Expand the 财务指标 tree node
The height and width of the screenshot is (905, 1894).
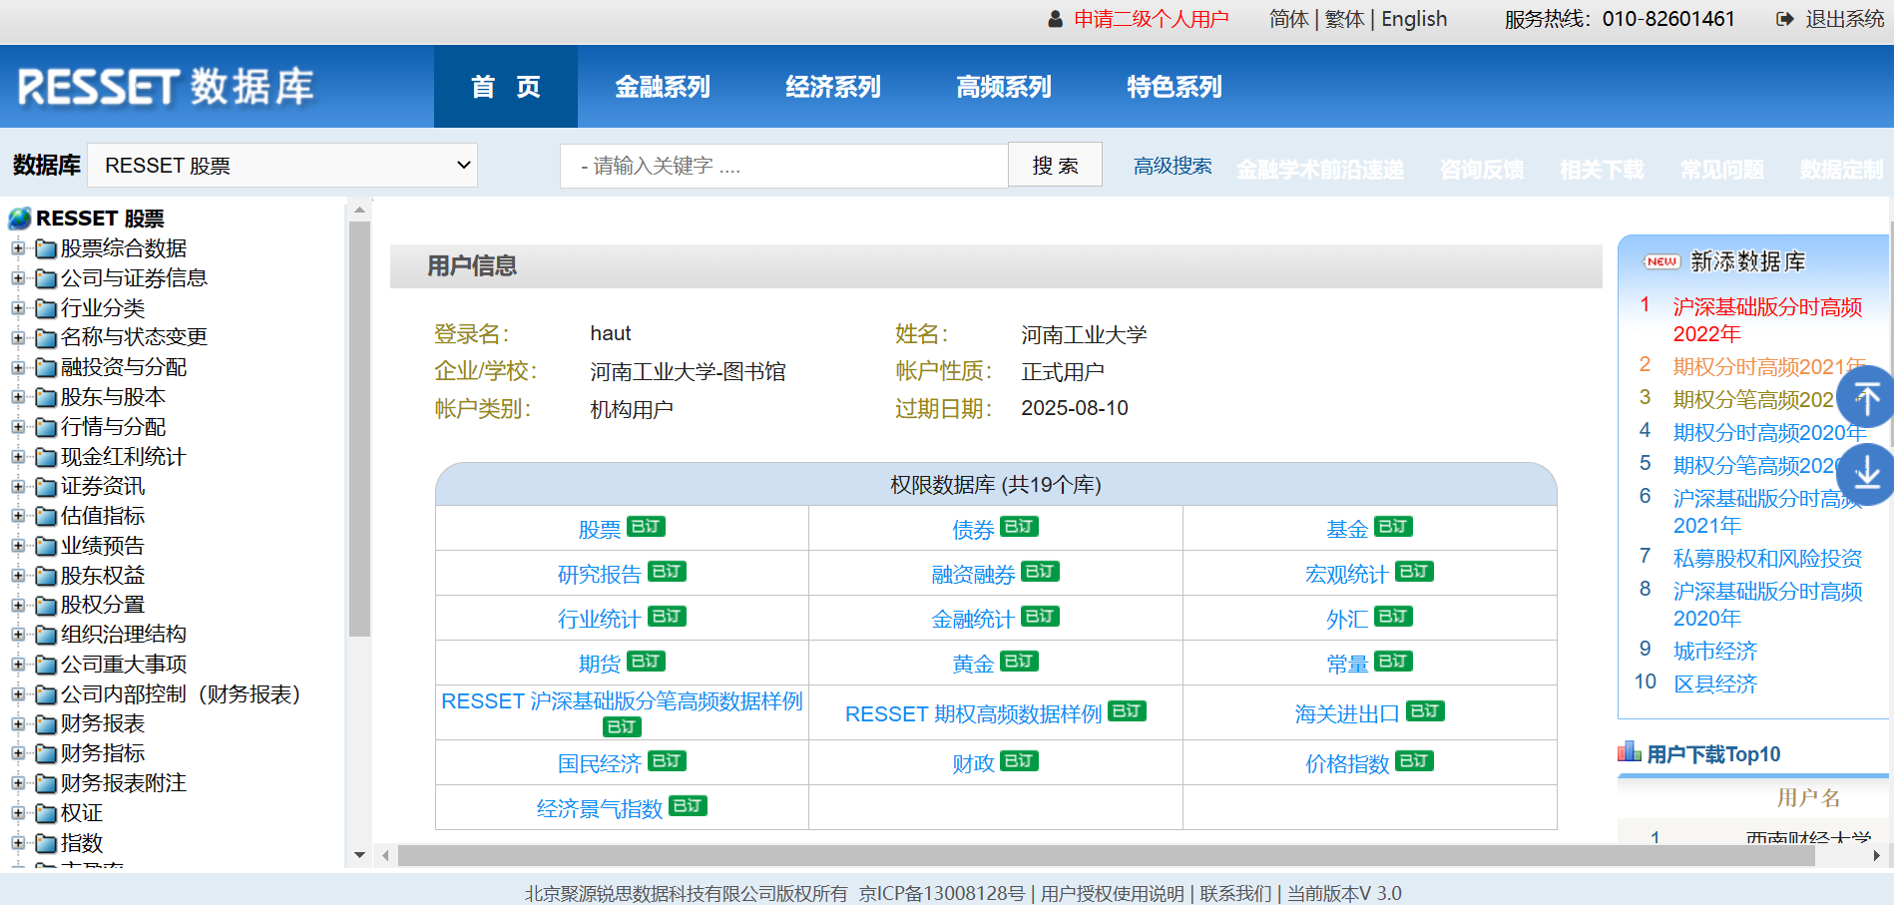click(18, 753)
